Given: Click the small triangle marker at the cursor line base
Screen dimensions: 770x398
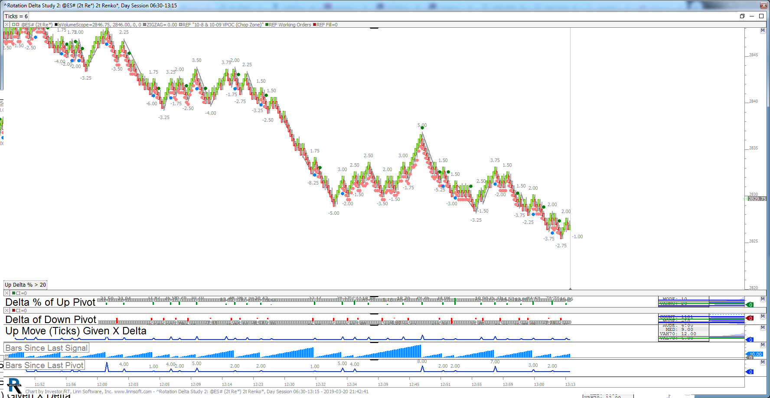Looking at the screenshot, I should point(570,288).
